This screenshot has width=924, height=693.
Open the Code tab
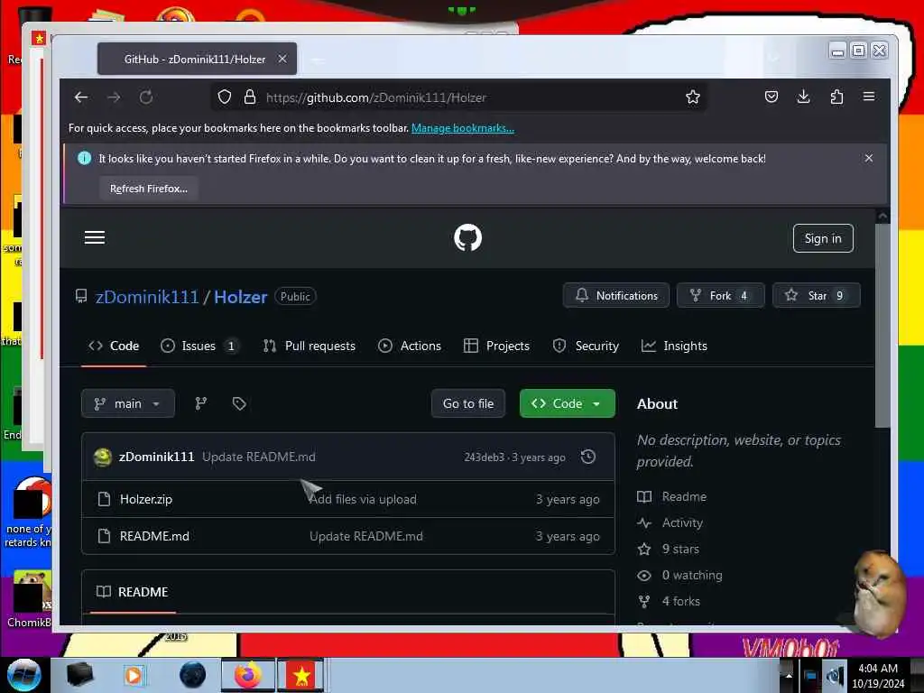pyautogui.click(x=114, y=346)
